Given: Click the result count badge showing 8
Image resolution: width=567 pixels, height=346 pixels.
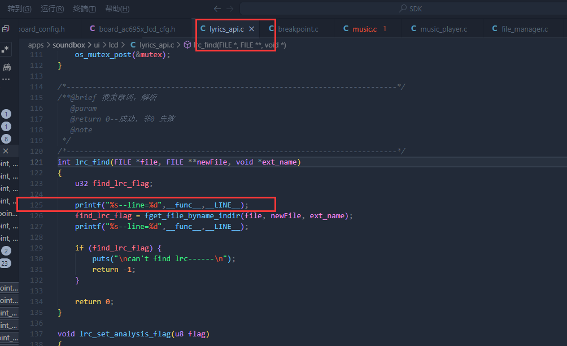Looking at the screenshot, I should tap(6, 139).
